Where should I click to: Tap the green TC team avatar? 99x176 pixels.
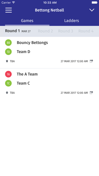(8, 83)
